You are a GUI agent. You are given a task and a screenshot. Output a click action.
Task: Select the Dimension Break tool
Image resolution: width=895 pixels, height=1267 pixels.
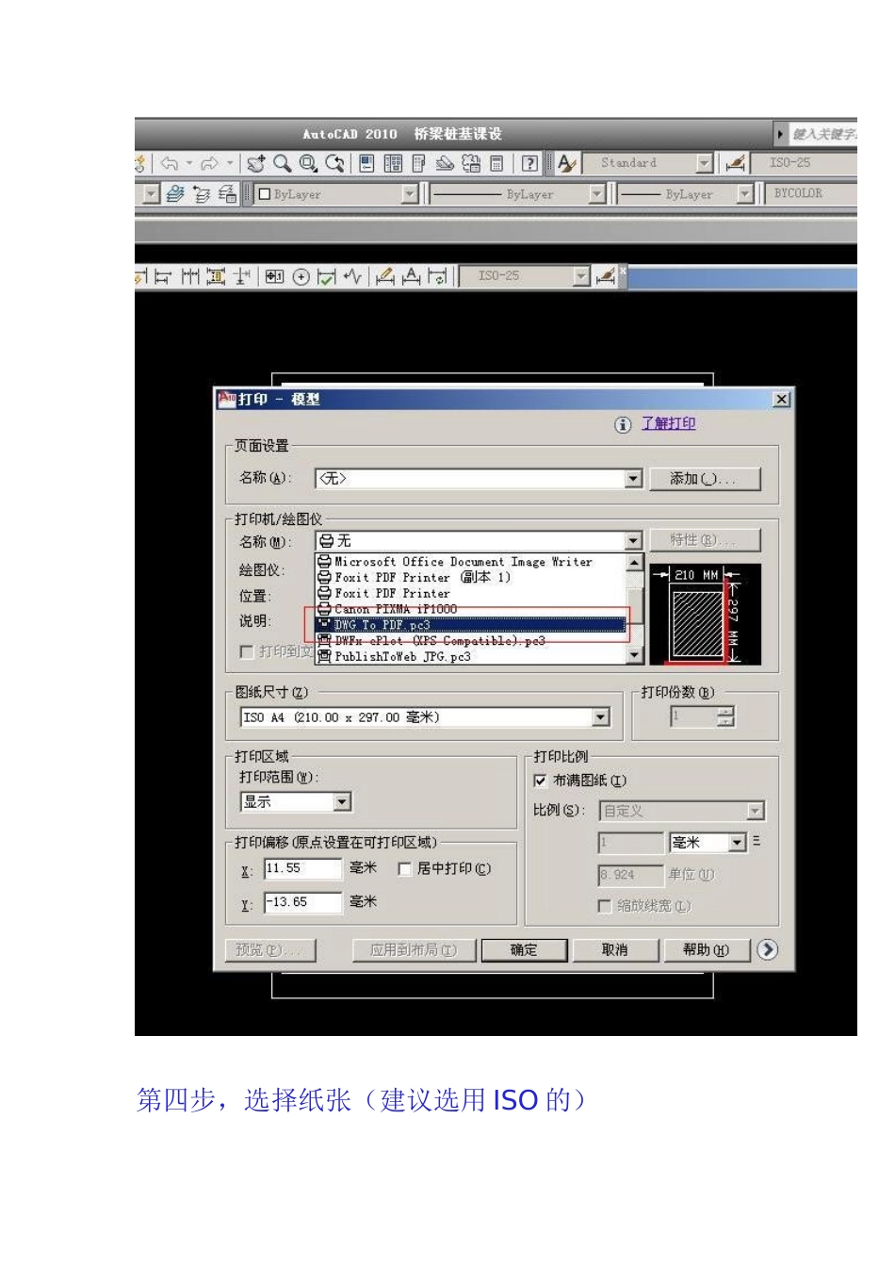tap(242, 276)
